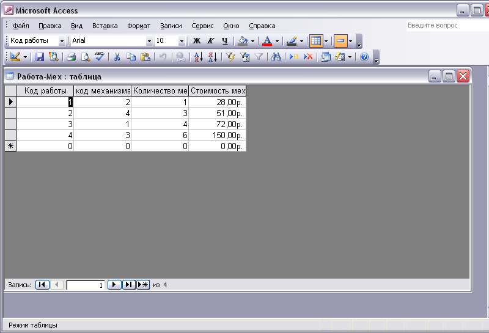Click the cell with 72,00р.
489x333 pixels.
click(x=218, y=124)
